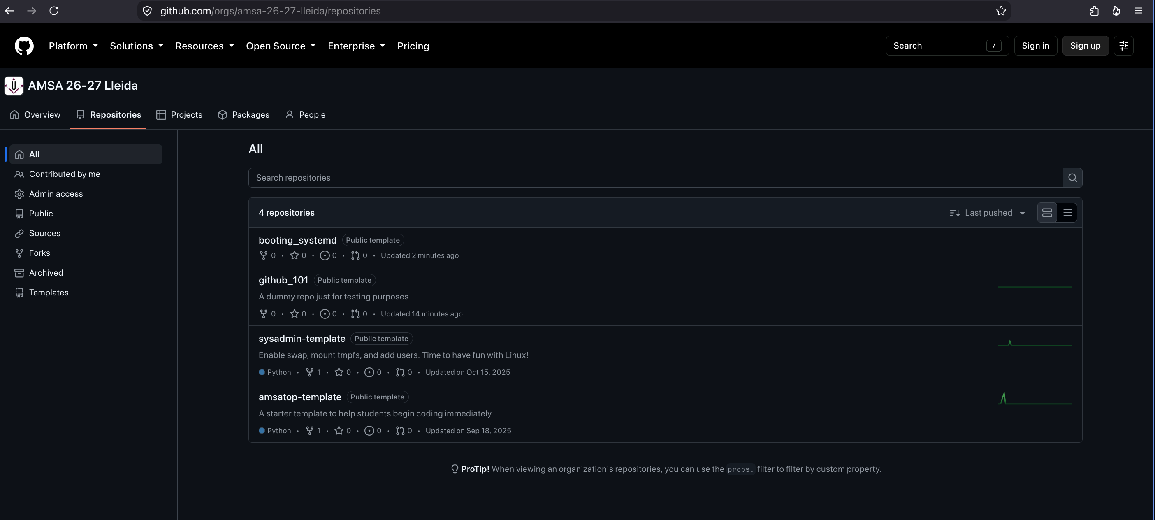This screenshot has width=1155, height=520.
Task: Click the Search repositories field
Action: pos(656,178)
